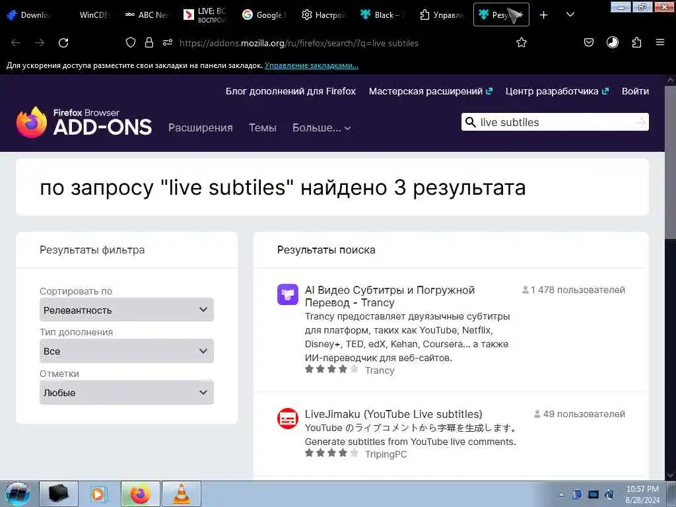Click the purple Trancy extension icon
The image size is (676, 507).
[288, 294]
